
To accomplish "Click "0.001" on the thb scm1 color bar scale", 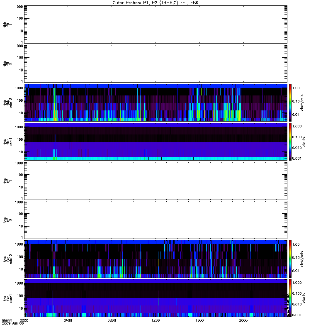I will pyautogui.click(x=297, y=159).
